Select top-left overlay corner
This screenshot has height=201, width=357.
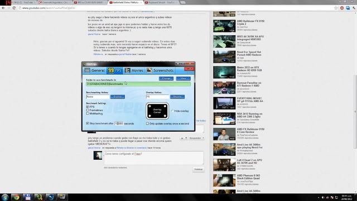click(149, 106)
